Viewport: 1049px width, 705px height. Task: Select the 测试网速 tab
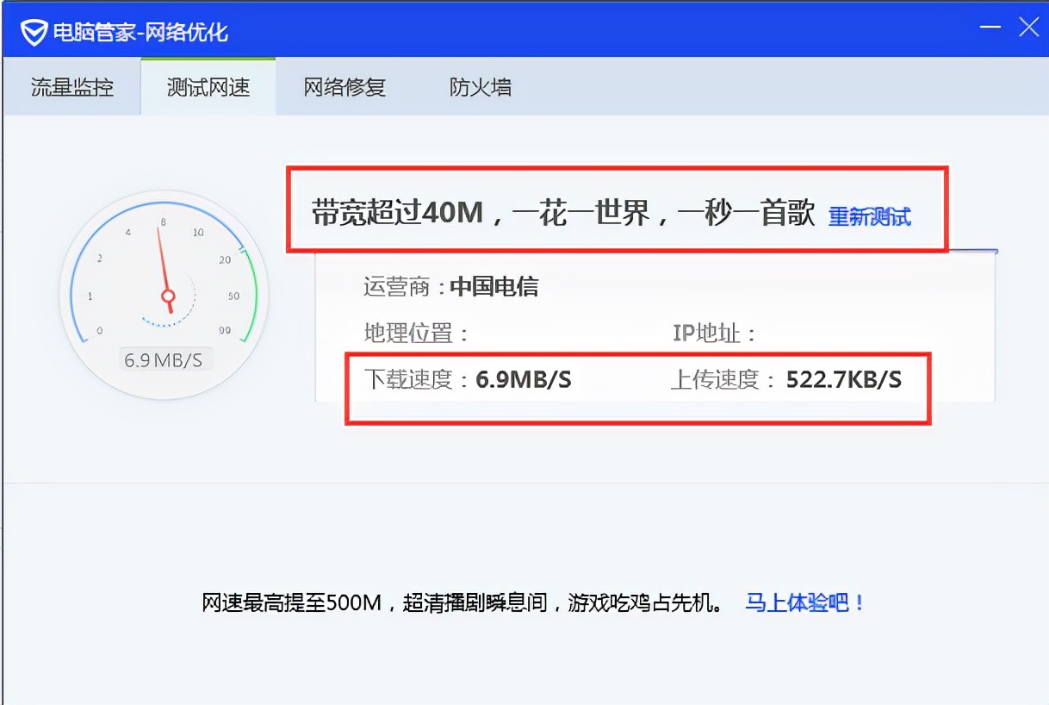click(207, 86)
